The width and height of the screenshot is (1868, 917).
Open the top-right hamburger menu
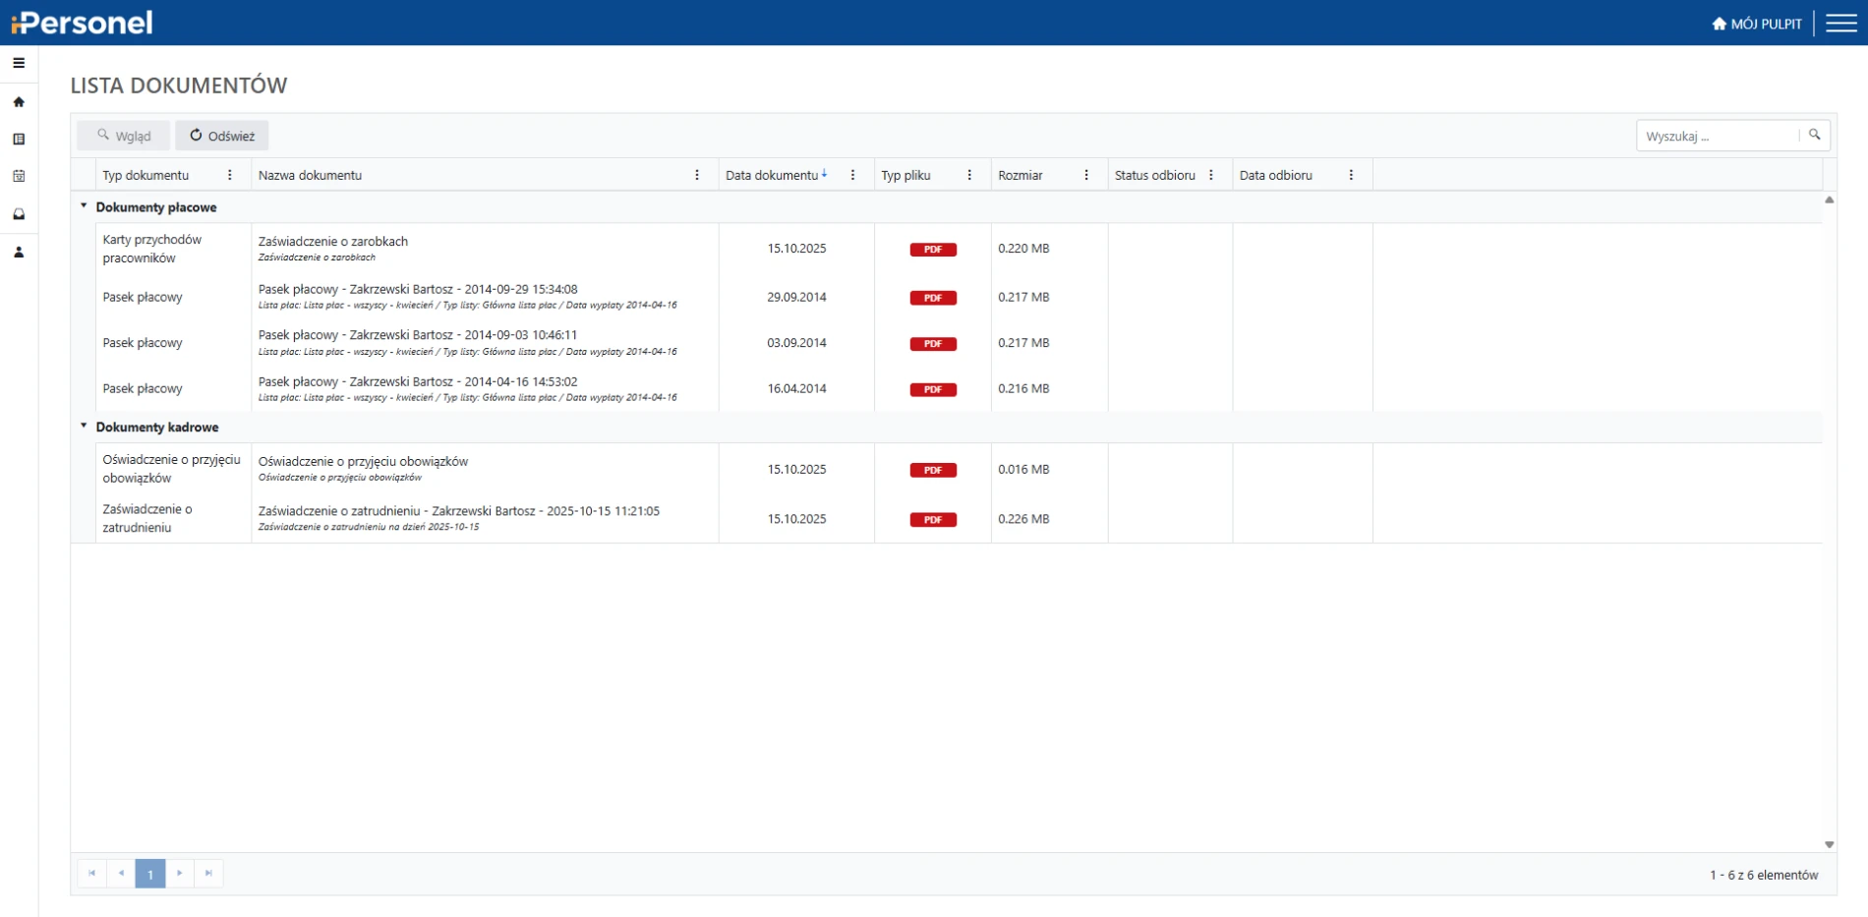pos(1840,23)
